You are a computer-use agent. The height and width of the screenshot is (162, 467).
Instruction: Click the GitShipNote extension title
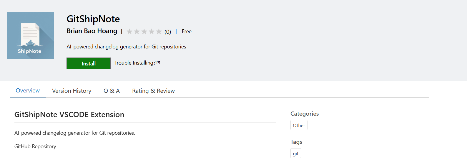click(x=93, y=19)
